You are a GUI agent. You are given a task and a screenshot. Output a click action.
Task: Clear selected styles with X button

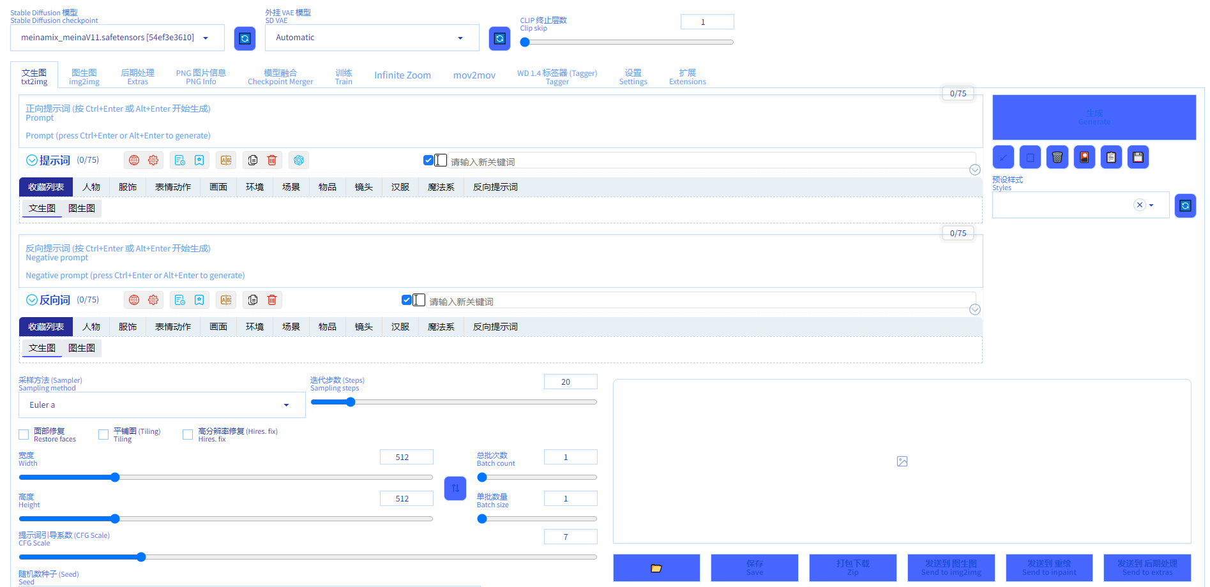pos(1140,205)
